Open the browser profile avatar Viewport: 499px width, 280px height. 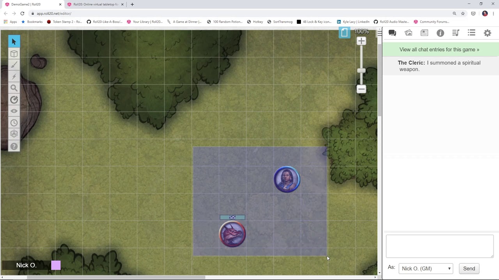[x=485, y=13]
